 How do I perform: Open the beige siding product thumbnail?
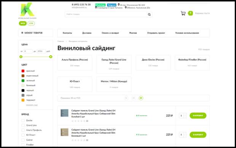click(64, 132)
